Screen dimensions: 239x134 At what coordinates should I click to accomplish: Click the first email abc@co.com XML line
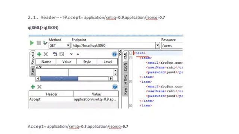point(164,63)
